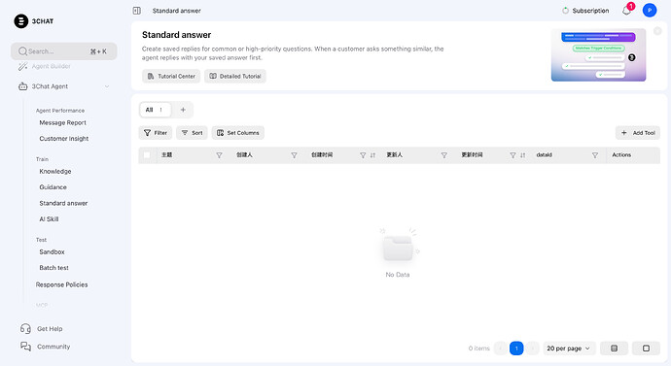Click the Agent Builder menu item
The width and height of the screenshot is (671, 366).
(51, 66)
